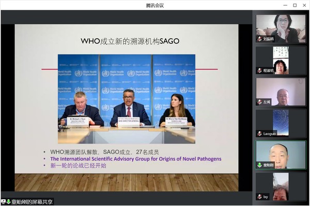Screen dimensions: 310x206
Task: Click the 腾讯会议 window title text
Action: [x=155, y=5]
